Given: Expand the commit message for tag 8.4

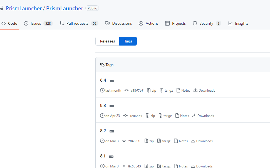Looking at the screenshot, I should click(x=112, y=80).
